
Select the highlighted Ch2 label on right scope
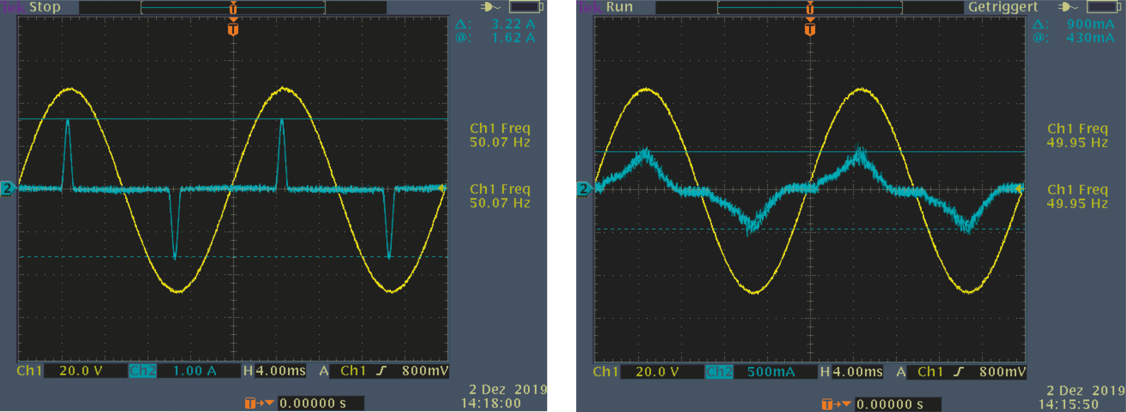click(x=719, y=372)
